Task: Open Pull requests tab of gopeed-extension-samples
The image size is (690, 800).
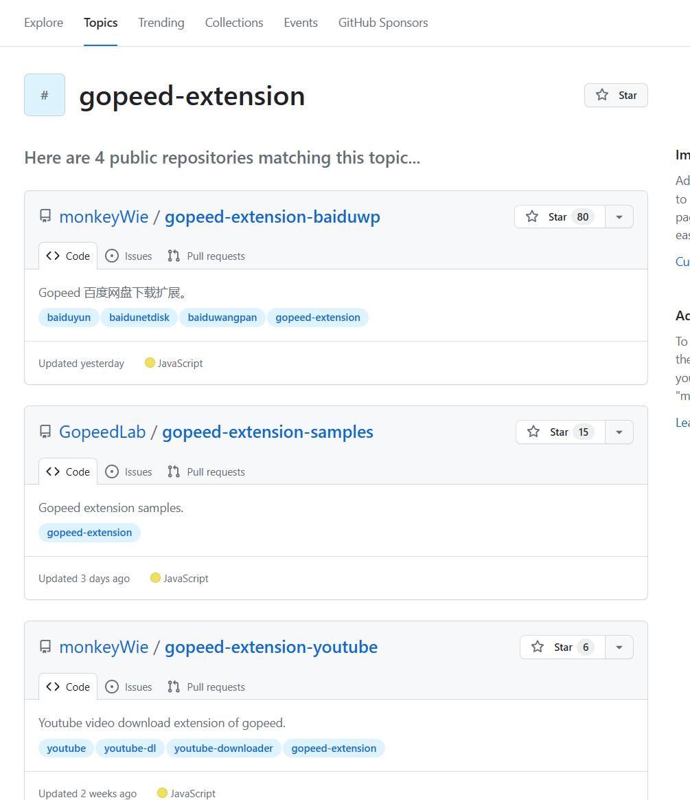Action: [x=207, y=471]
